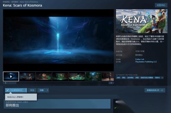
Task: Click the 即将推出 coming soon heading
Action: [x=12, y=105]
